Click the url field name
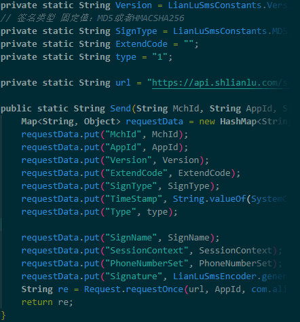Image resolution: width=300 pixels, height=322 pixels. coord(123,83)
